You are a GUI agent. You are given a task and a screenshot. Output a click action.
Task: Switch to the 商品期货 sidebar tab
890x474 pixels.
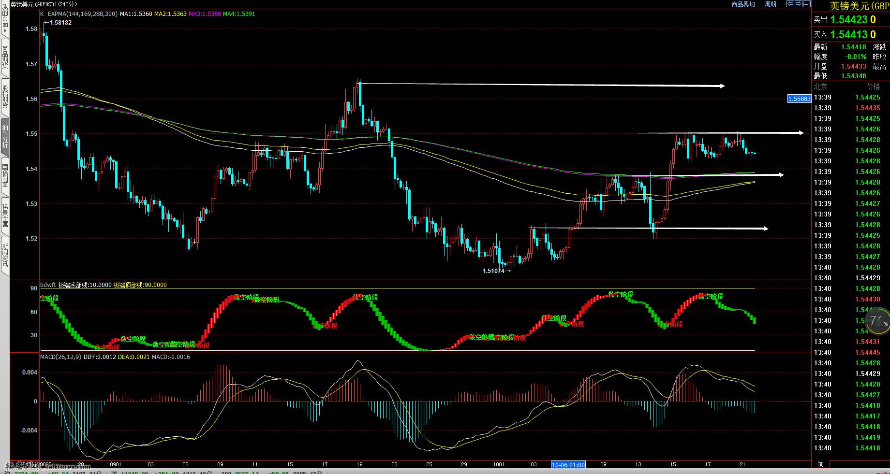[5, 57]
